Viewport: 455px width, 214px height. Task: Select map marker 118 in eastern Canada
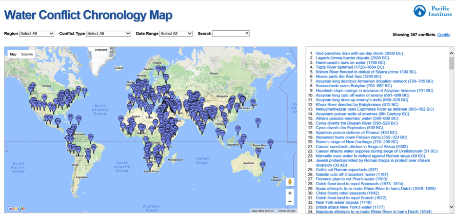pos(84,92)
